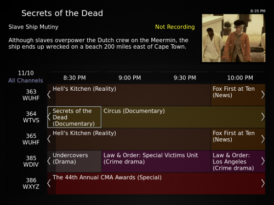
Task: Select the 10:00 PM time header
Action: click(240, 78)
